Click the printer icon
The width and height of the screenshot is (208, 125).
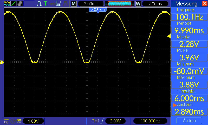(66, 4)
